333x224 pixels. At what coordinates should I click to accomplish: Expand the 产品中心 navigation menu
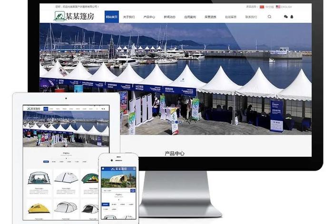point(149,17)
